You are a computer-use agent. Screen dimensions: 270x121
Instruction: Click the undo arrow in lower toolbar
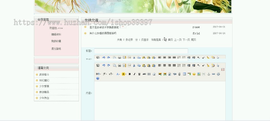pos(104,65)
